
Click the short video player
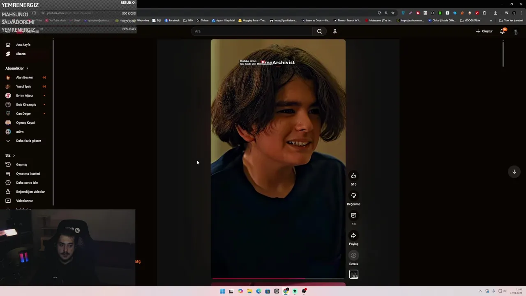[x=278, y=159]
